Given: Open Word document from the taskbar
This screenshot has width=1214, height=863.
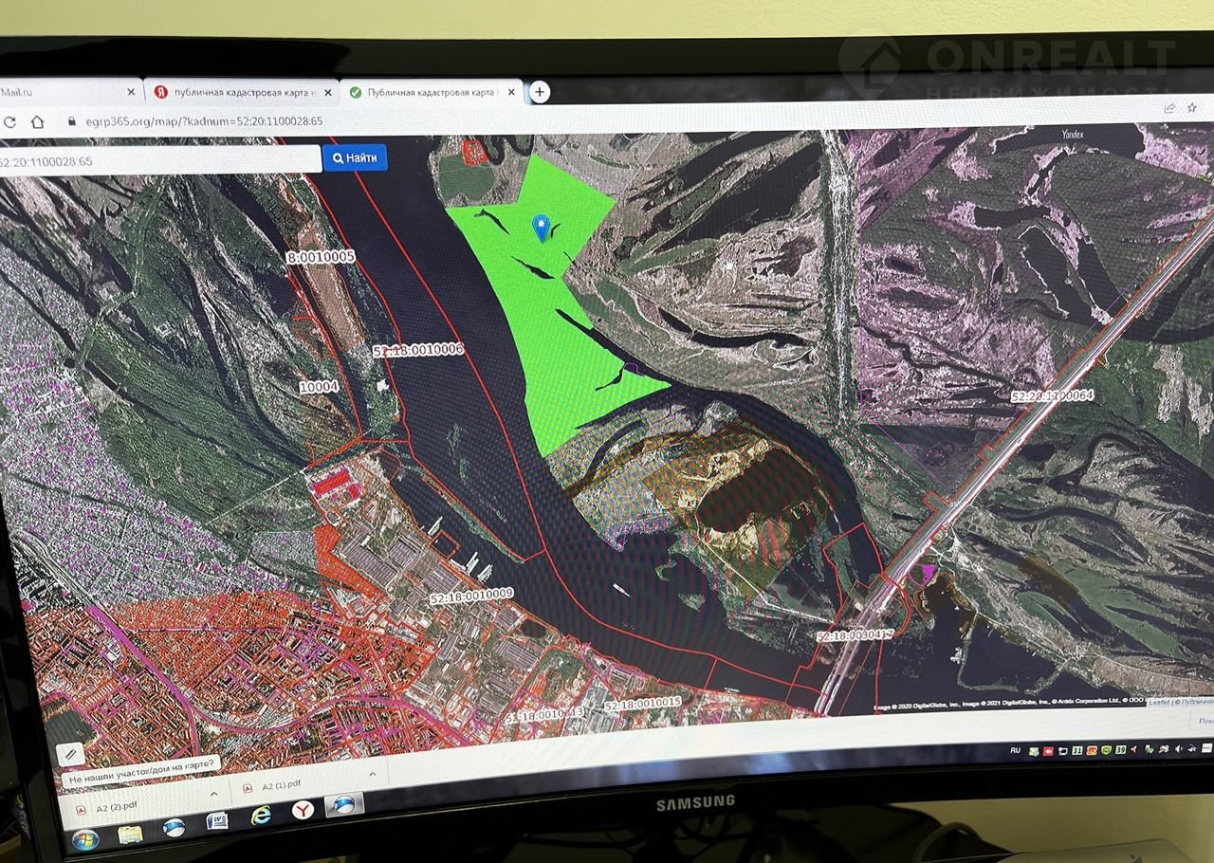Looking at the screenshot, I should tap(217, 819).
